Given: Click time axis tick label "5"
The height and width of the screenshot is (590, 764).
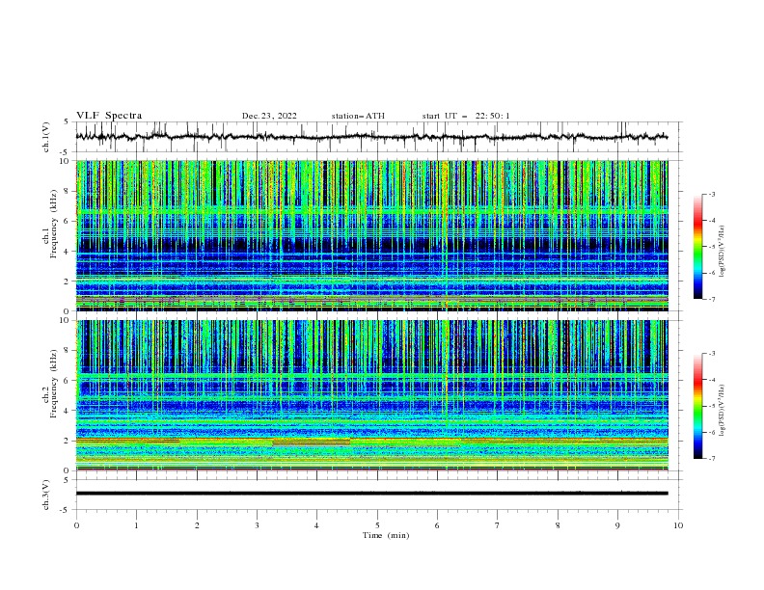Looking at the screenshot, I should (377, 525).
